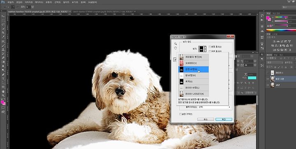Click cyan text color swatch

point(252,78)
